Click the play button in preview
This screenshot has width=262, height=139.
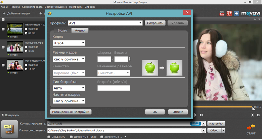coord(195,115)
